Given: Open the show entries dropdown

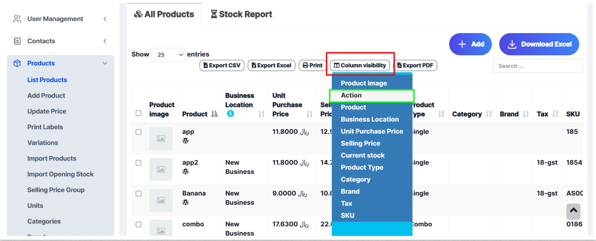Looking at the screenshot, I should pyautogui.click(x=168, y=55).
